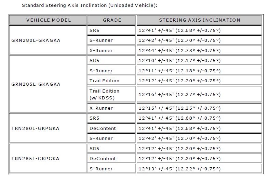The height and width of the screenshot is (181, 270).
Task: Select the GRADE column header
Action: click(x=112, y=20)
